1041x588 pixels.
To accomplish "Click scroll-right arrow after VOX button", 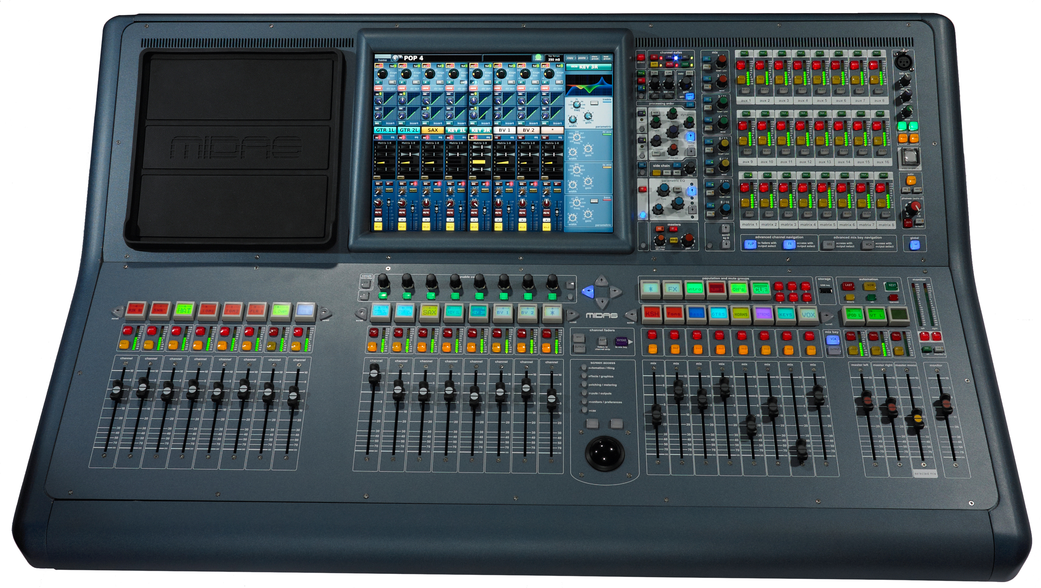I will click(x=827, y=316).
